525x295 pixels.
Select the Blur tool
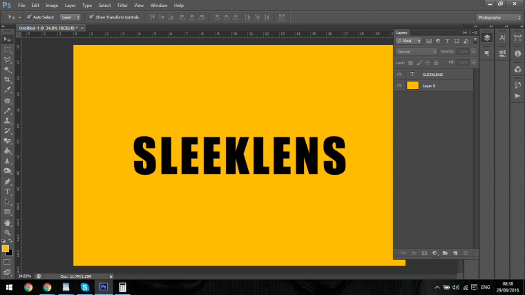point(7,161)
